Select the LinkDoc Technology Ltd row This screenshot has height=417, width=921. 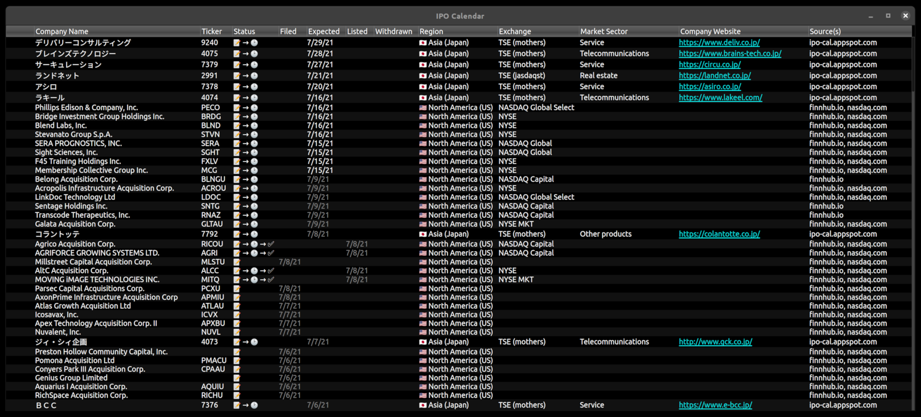[459, 197]
